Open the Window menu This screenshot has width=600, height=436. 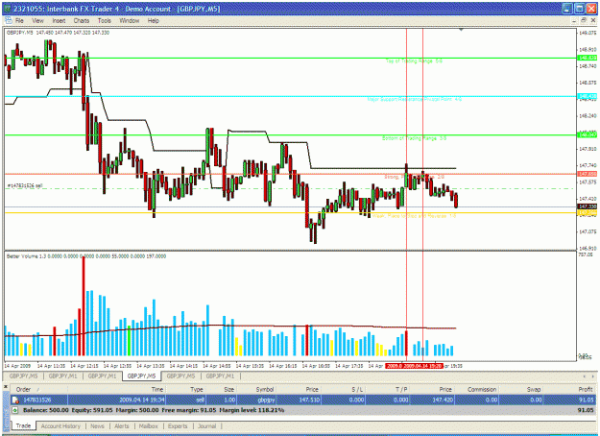coord(129,21)
